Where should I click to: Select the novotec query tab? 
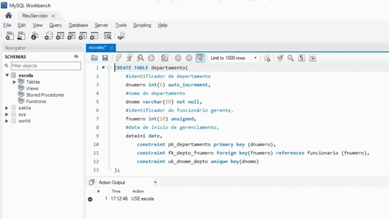[97, 48]
